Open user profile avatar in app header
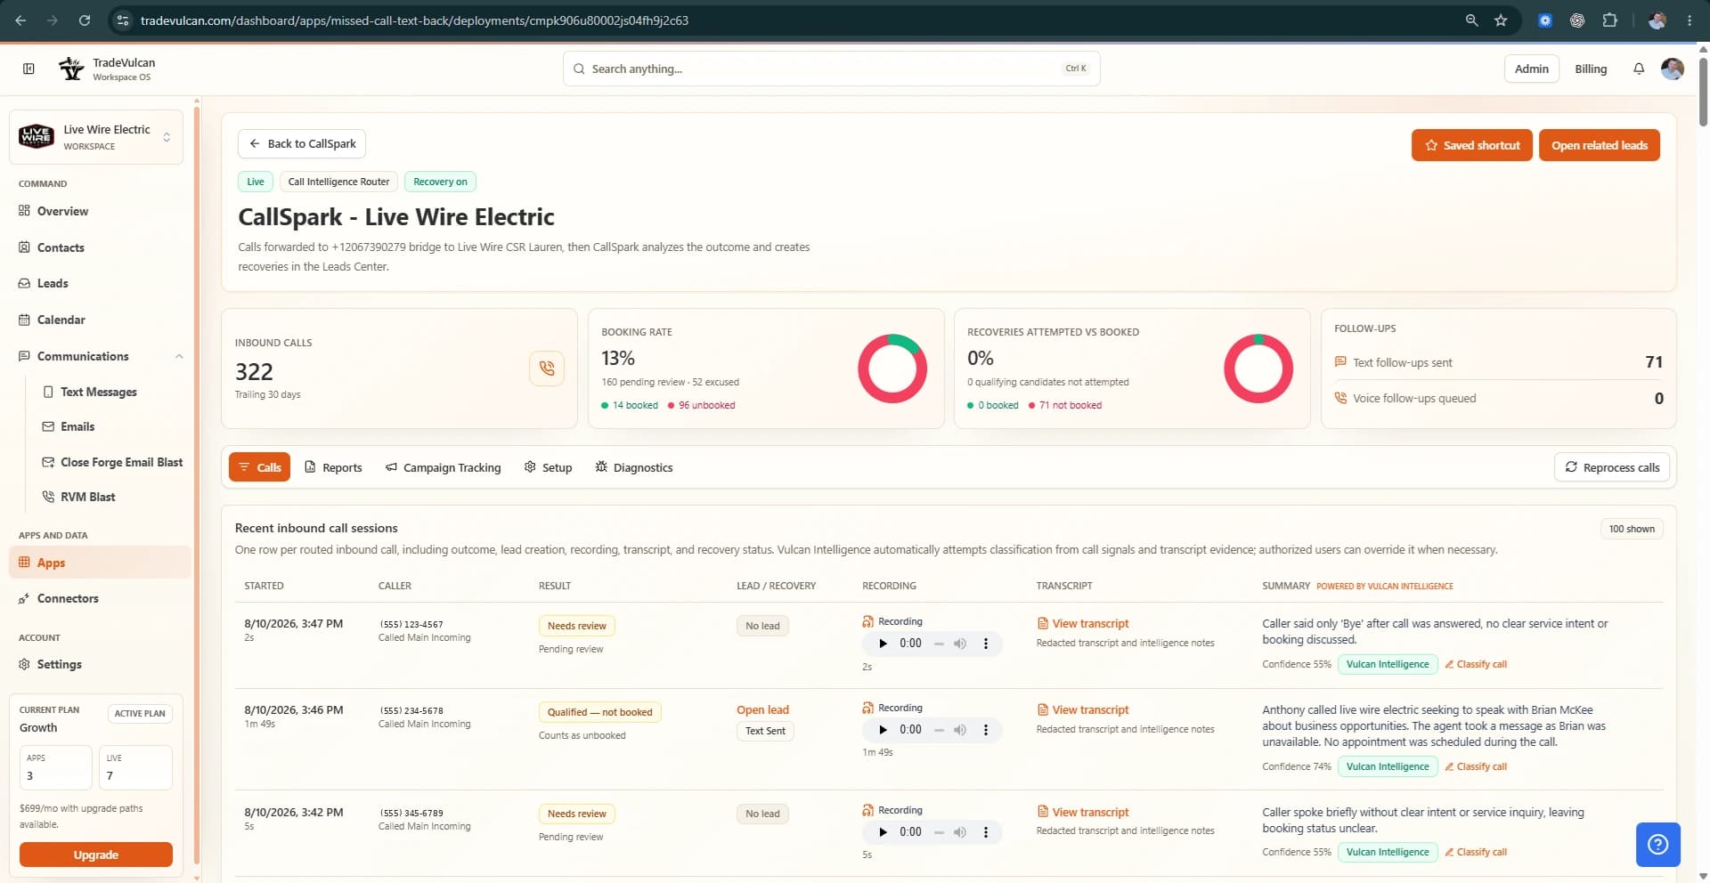This screenshot has width=1710, height=883. click(1673, 69)
